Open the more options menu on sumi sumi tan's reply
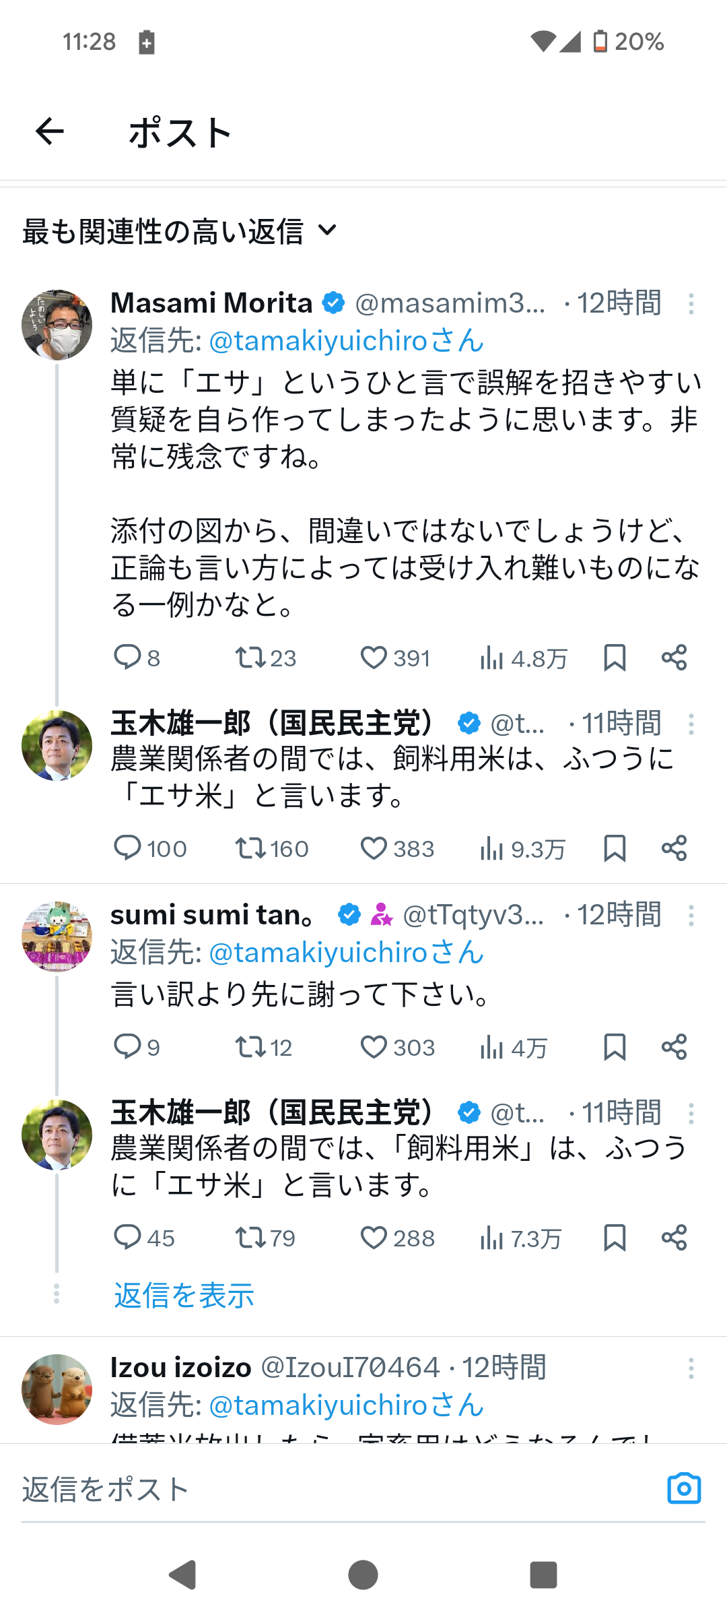Image resolution: width=727 pixels, height=1617 pixels. pos(691,916)
